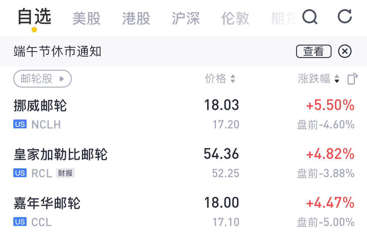Click the US badge beside RCL
This screenshot has height=239, width=367.
pyautogui.click(x=20, y=173)
